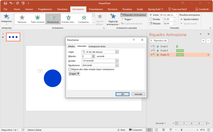Switch to Effetto tab in dialog
The height and width of the screenshot is (132, 213).
coord(72,47)
